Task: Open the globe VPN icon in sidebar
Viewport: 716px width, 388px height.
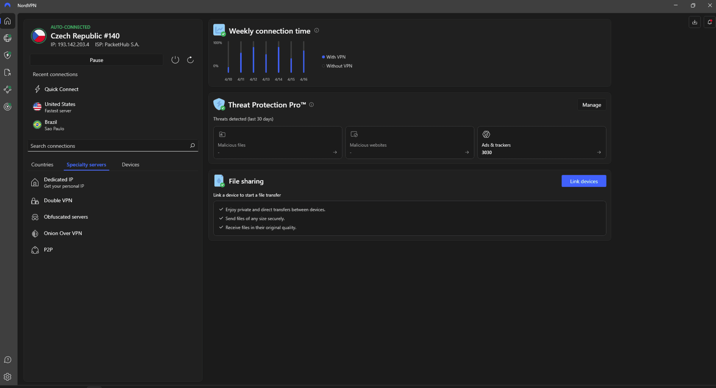Action: pyautogui.click(x=8, y=38)
